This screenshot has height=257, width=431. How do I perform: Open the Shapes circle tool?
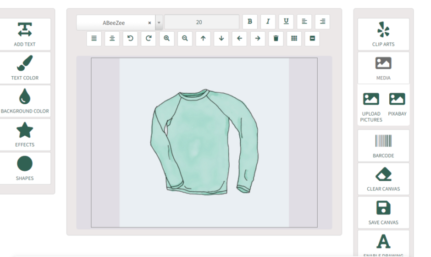tap(25, 168)
